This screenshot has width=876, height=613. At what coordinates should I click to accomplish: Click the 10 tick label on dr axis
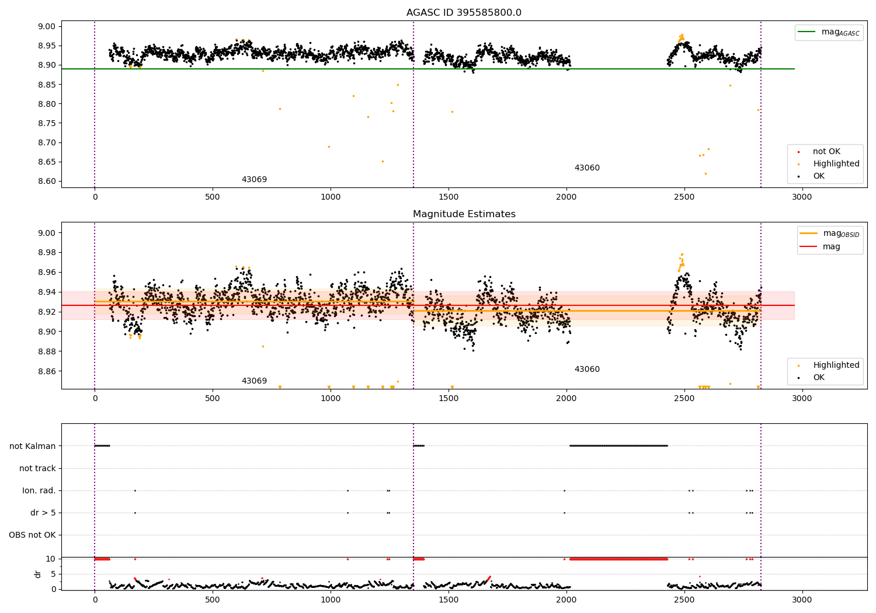(51, 559)
